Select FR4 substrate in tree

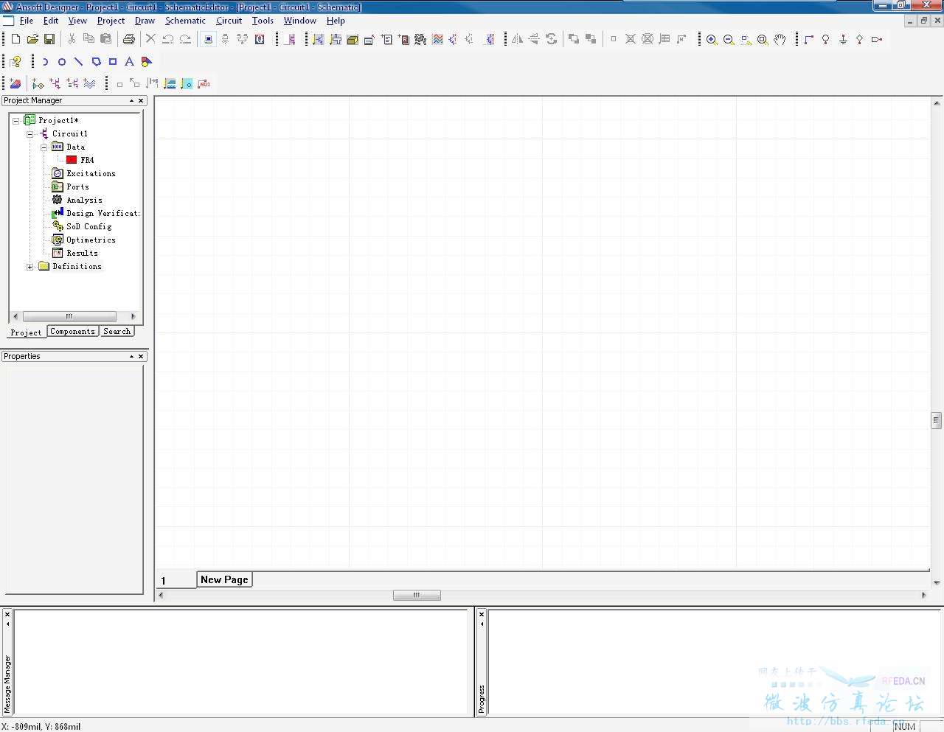tap(87, 160)
